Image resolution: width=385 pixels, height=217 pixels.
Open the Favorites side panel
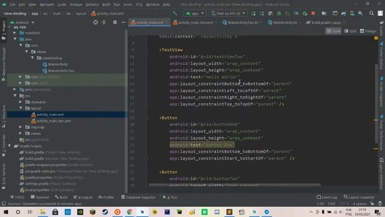click(x=4, y=146)
